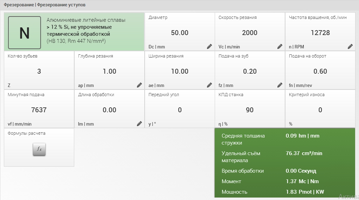Click the Диаметр value 50.00
The width and height of the screenshot is (359, 200).
click(180, 33)
